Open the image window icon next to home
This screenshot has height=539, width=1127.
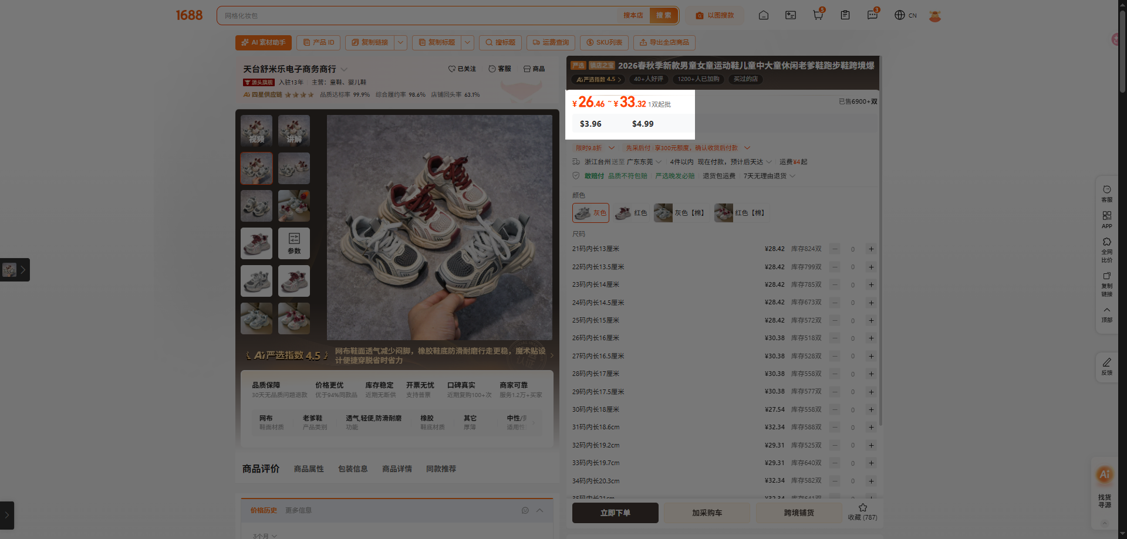791,15
